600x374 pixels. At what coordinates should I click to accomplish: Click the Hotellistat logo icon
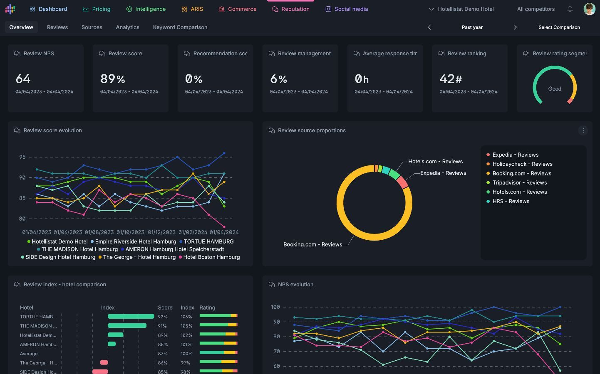10,9
